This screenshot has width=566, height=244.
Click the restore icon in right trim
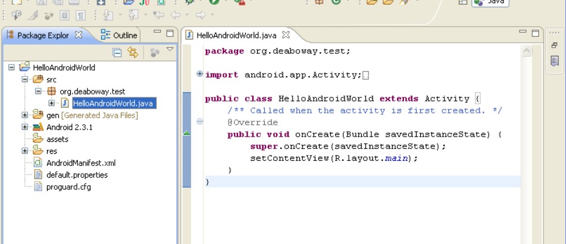click(x=555, y=45)
